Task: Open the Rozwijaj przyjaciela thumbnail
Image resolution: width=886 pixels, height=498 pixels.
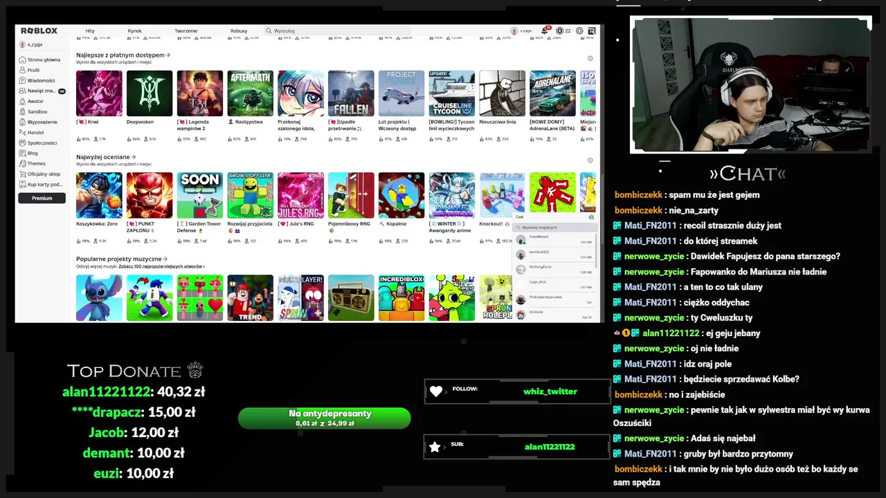Action: [251, 195]
